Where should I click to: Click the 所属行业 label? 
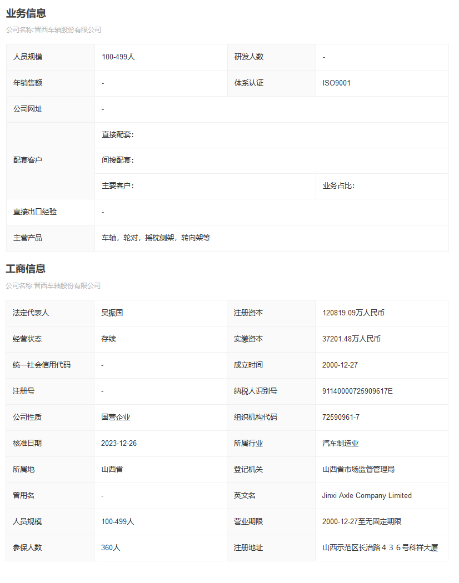[248, 444]
